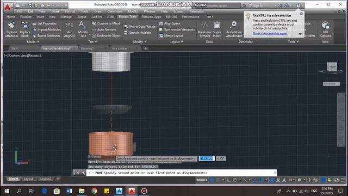The height and width of the screenshot is (196, 348).
Task: Toggle polar tracking in status bar
Action: [235, 180]
